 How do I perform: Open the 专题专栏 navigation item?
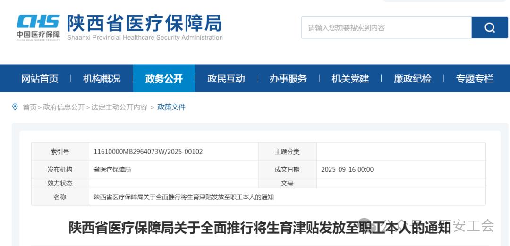click(475, 79)
